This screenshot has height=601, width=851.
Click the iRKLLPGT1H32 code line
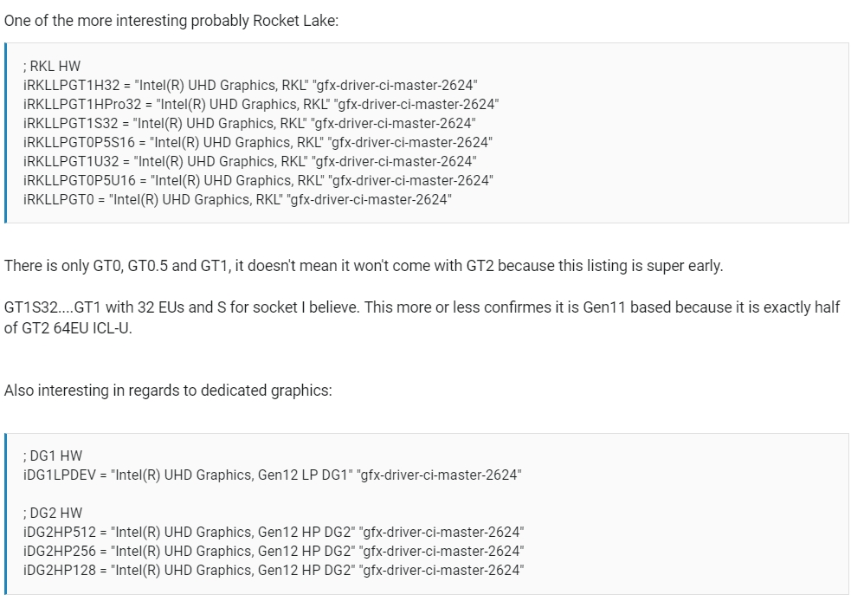point(250,85)
